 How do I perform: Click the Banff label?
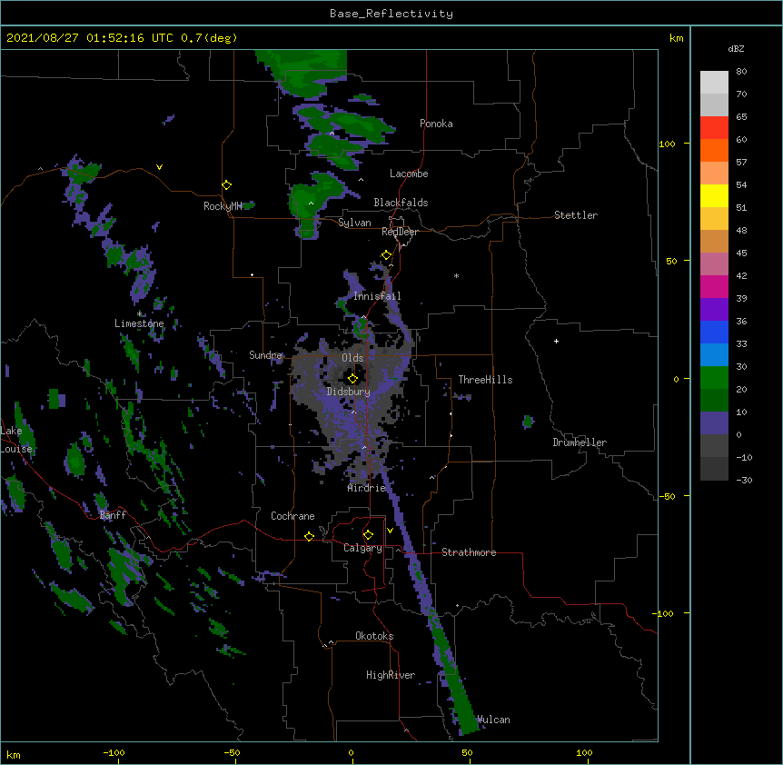pyautogui.click(x=113, y=515)
